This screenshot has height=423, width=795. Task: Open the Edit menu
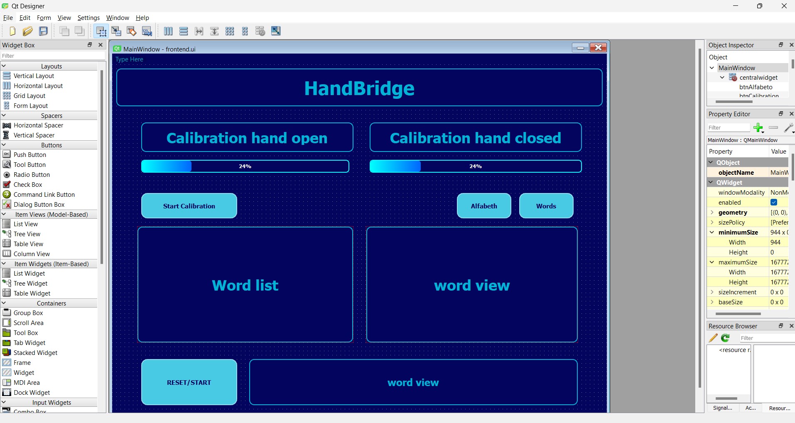click(x=25, y=18)
